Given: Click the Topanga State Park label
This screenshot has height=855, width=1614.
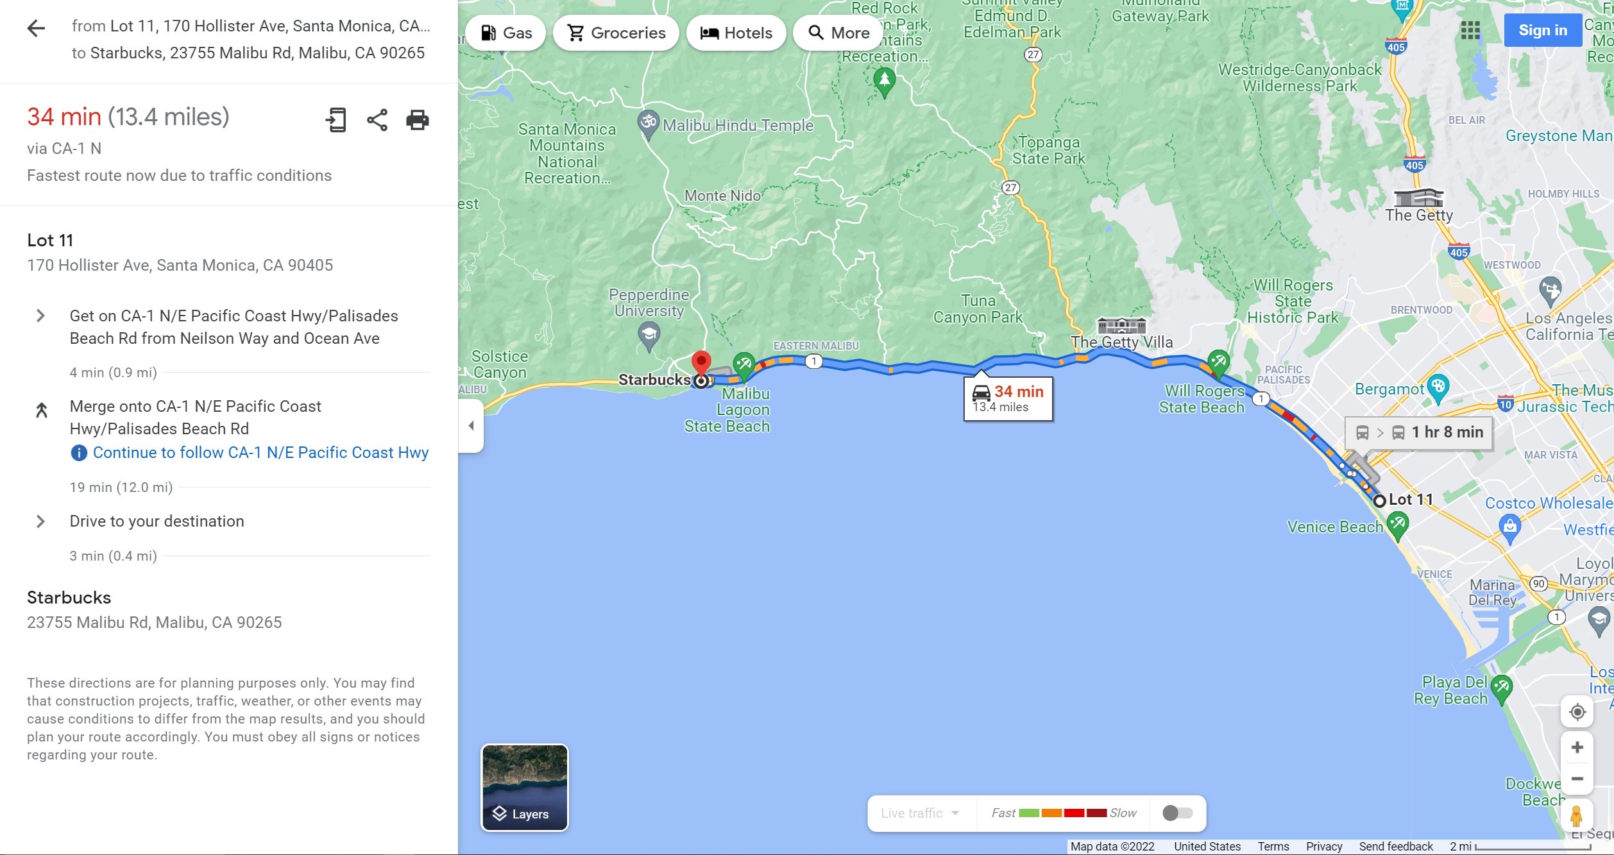Looking at the screenshot, I should (1048, 150).
